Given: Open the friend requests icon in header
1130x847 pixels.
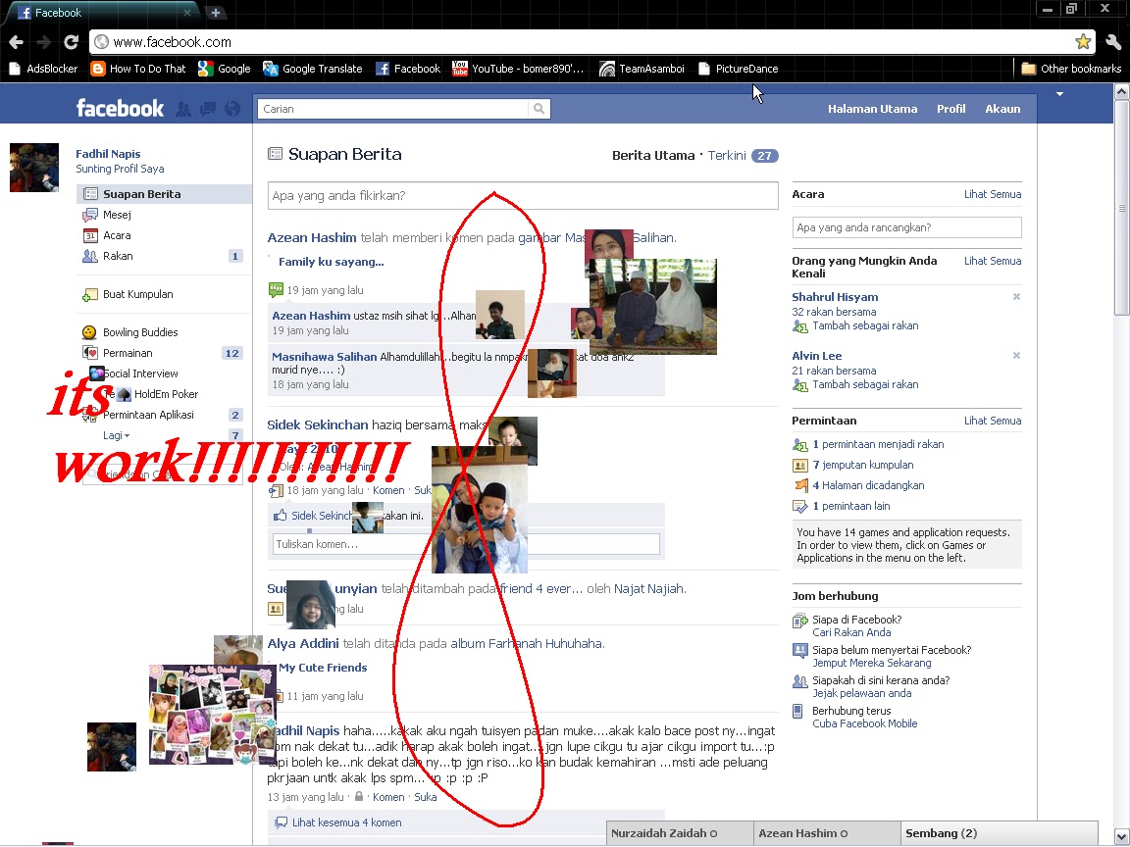Looking at the screenshot, I should pyautogui.click(x=183, y=109).
